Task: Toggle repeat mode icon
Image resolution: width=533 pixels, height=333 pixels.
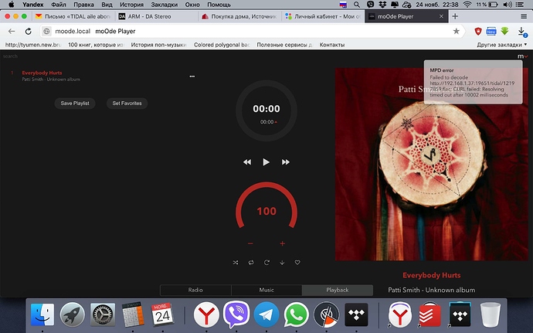Action: (251, 262)
